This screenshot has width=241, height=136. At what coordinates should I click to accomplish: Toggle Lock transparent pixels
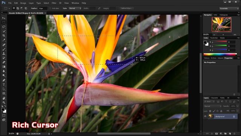(x=210, y=111)
